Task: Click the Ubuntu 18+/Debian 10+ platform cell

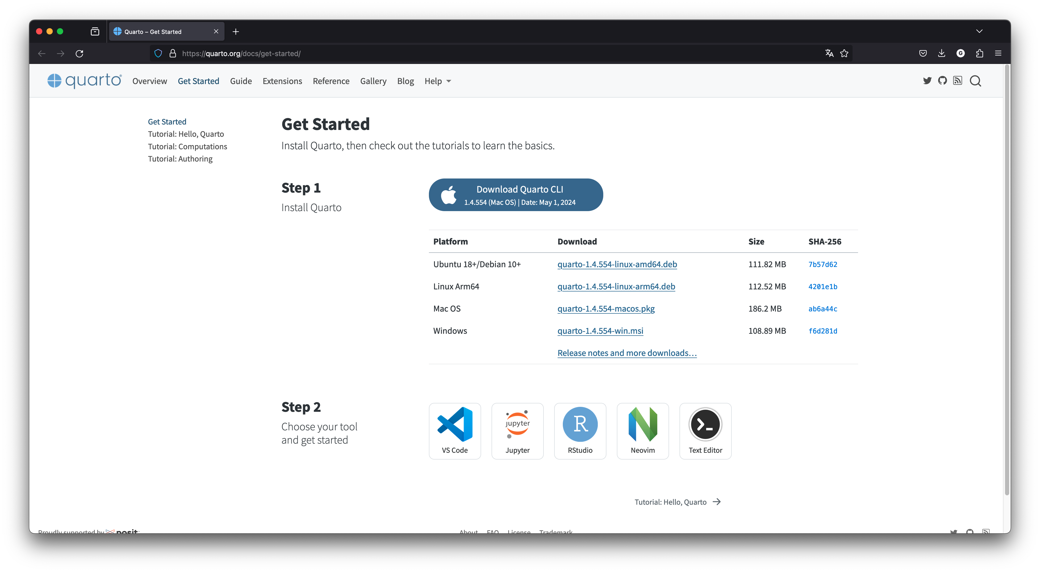Action: click(477, 264)
